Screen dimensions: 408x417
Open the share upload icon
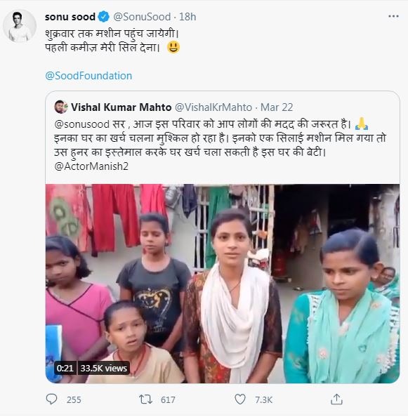[336, 399]
